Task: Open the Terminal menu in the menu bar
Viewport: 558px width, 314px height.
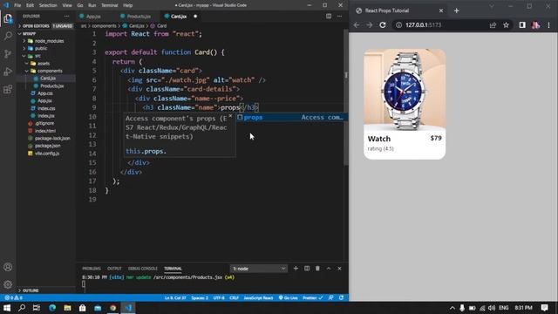Action: pos(109,5)
